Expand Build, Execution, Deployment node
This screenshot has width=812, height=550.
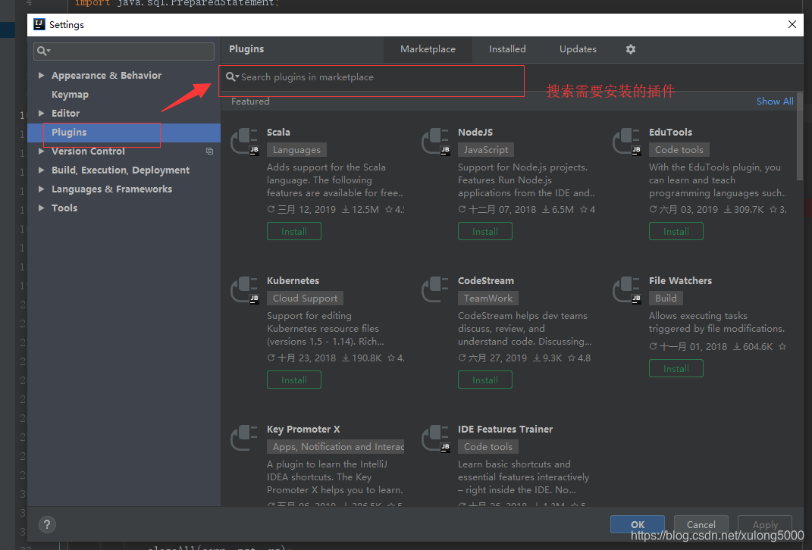42,170
